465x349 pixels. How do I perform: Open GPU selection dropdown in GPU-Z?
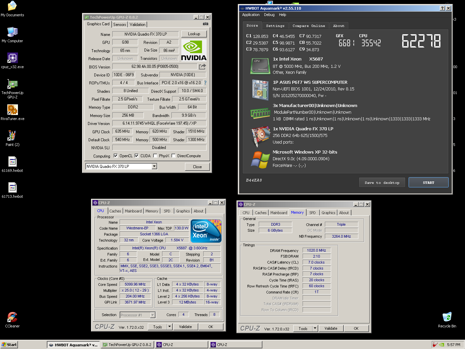pos(154,166)
